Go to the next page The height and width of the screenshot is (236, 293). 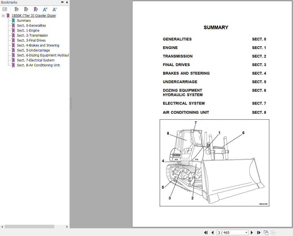coord(252,232)
